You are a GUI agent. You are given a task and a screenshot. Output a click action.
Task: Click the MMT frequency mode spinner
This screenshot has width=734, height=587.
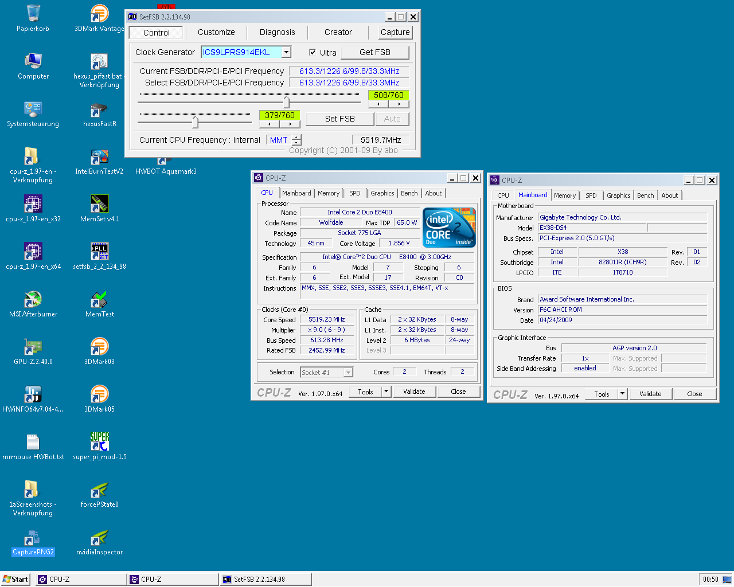296,140
